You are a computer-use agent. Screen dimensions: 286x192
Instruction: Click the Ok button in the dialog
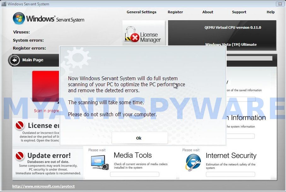140,138
